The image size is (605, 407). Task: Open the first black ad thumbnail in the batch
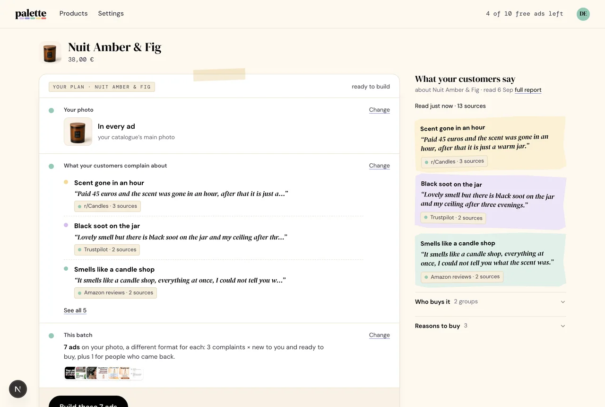(x=70, y=373)
